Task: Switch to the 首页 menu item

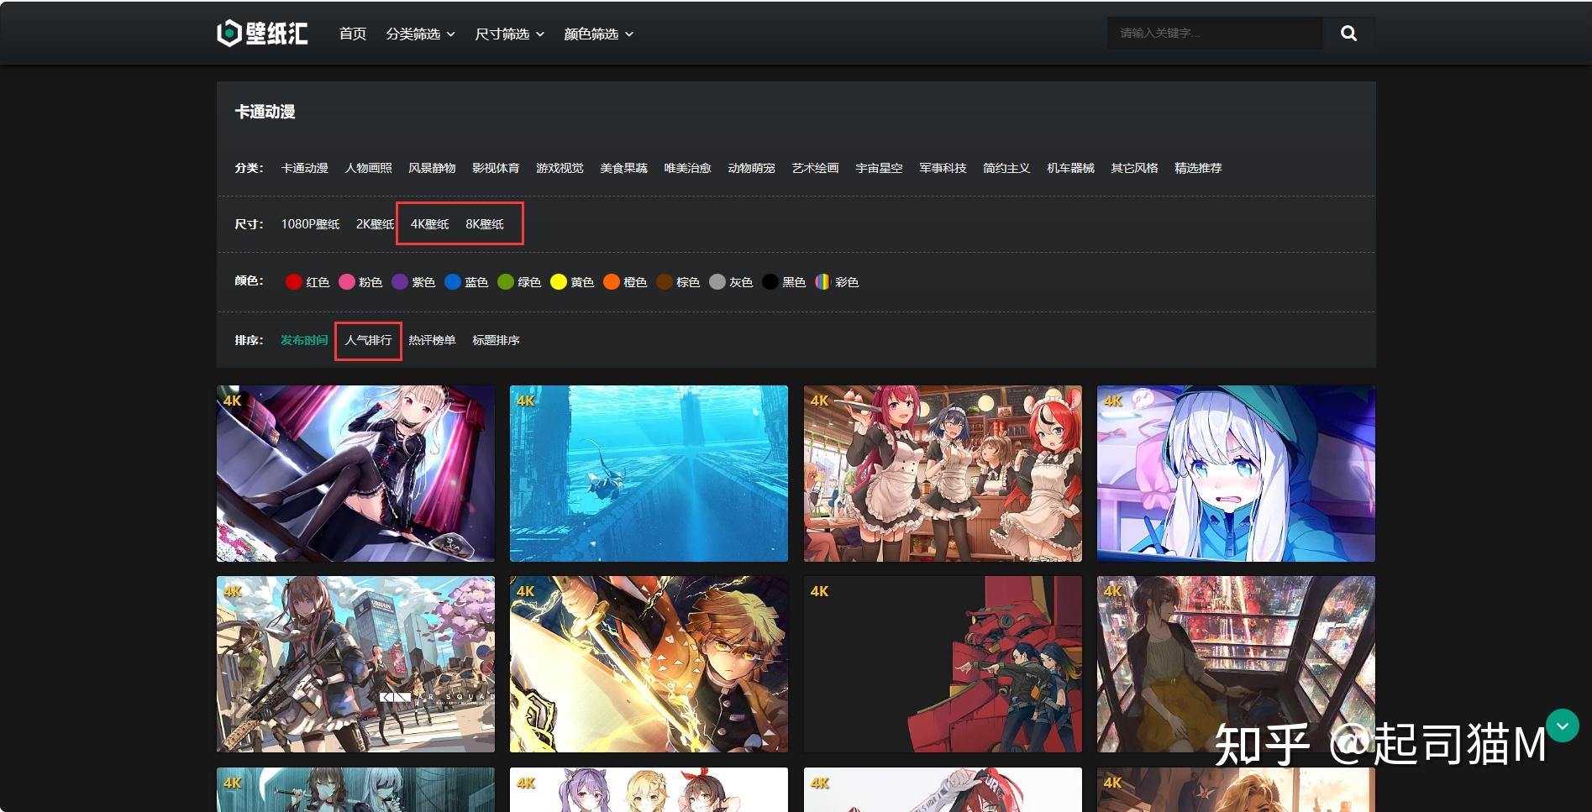Action: click(x=351, y=34)
